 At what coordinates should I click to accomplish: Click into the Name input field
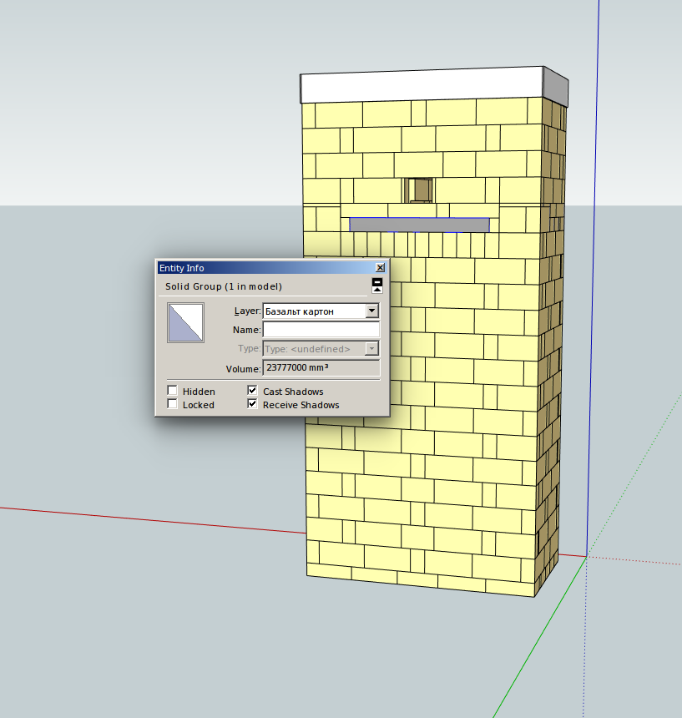(321, 330)
